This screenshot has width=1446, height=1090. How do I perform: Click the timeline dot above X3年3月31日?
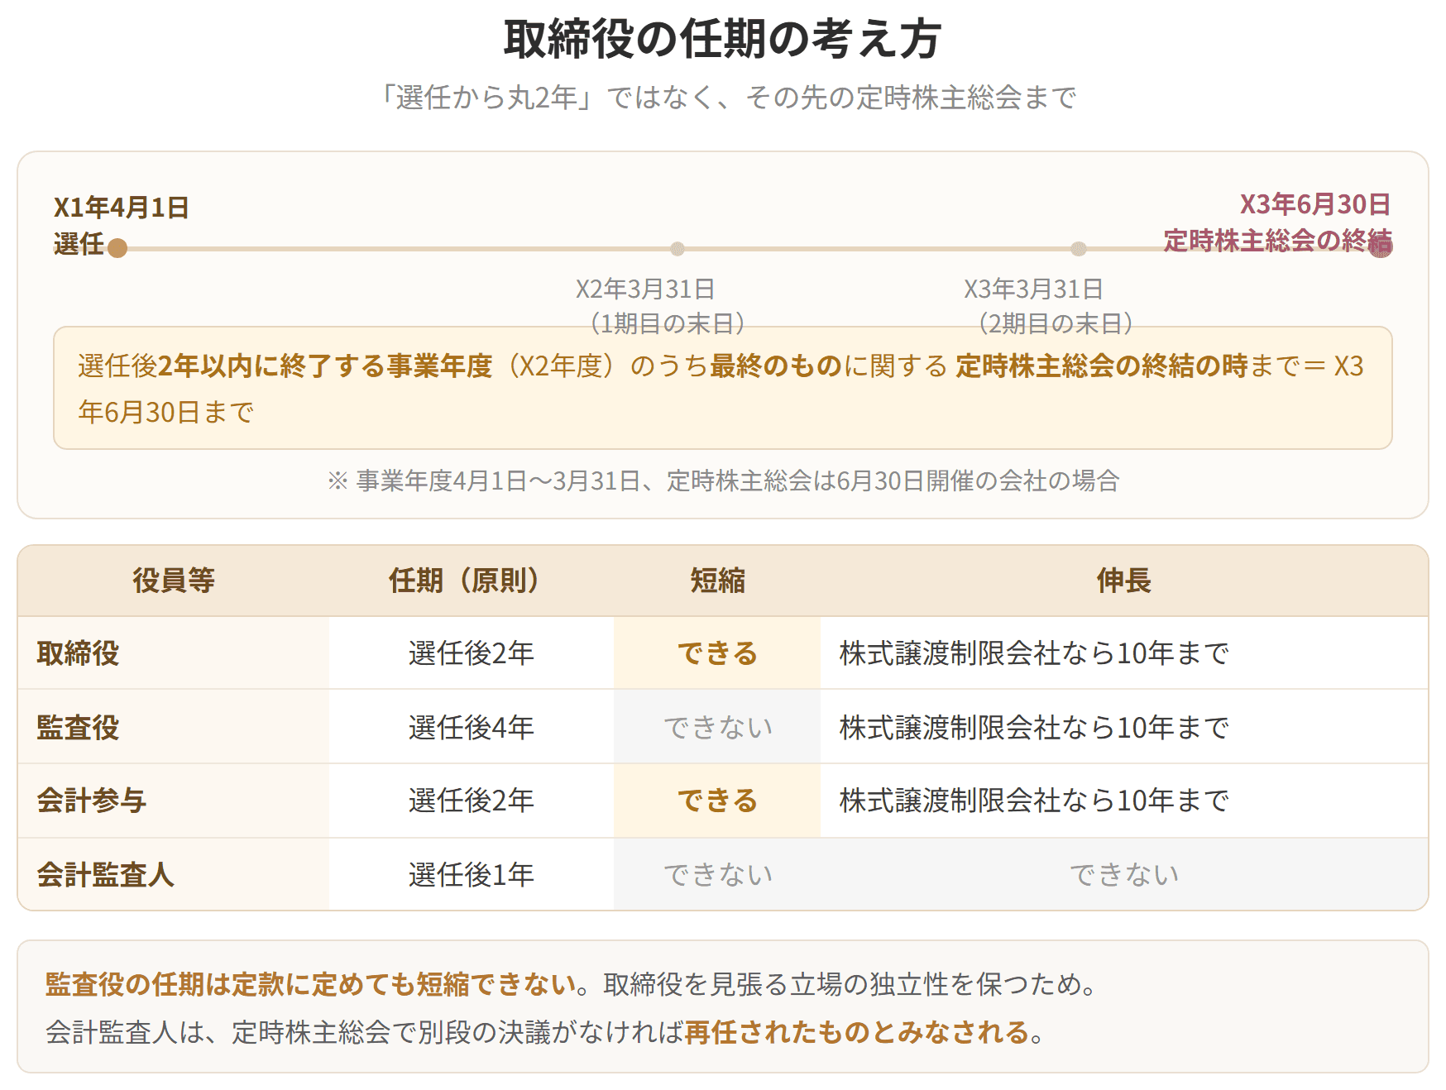(x=1079, y=249)
